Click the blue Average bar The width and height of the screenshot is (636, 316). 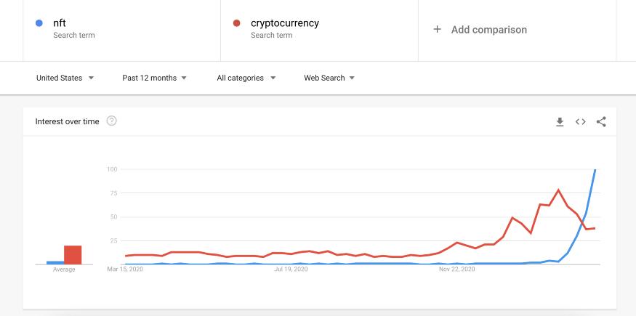55,262
